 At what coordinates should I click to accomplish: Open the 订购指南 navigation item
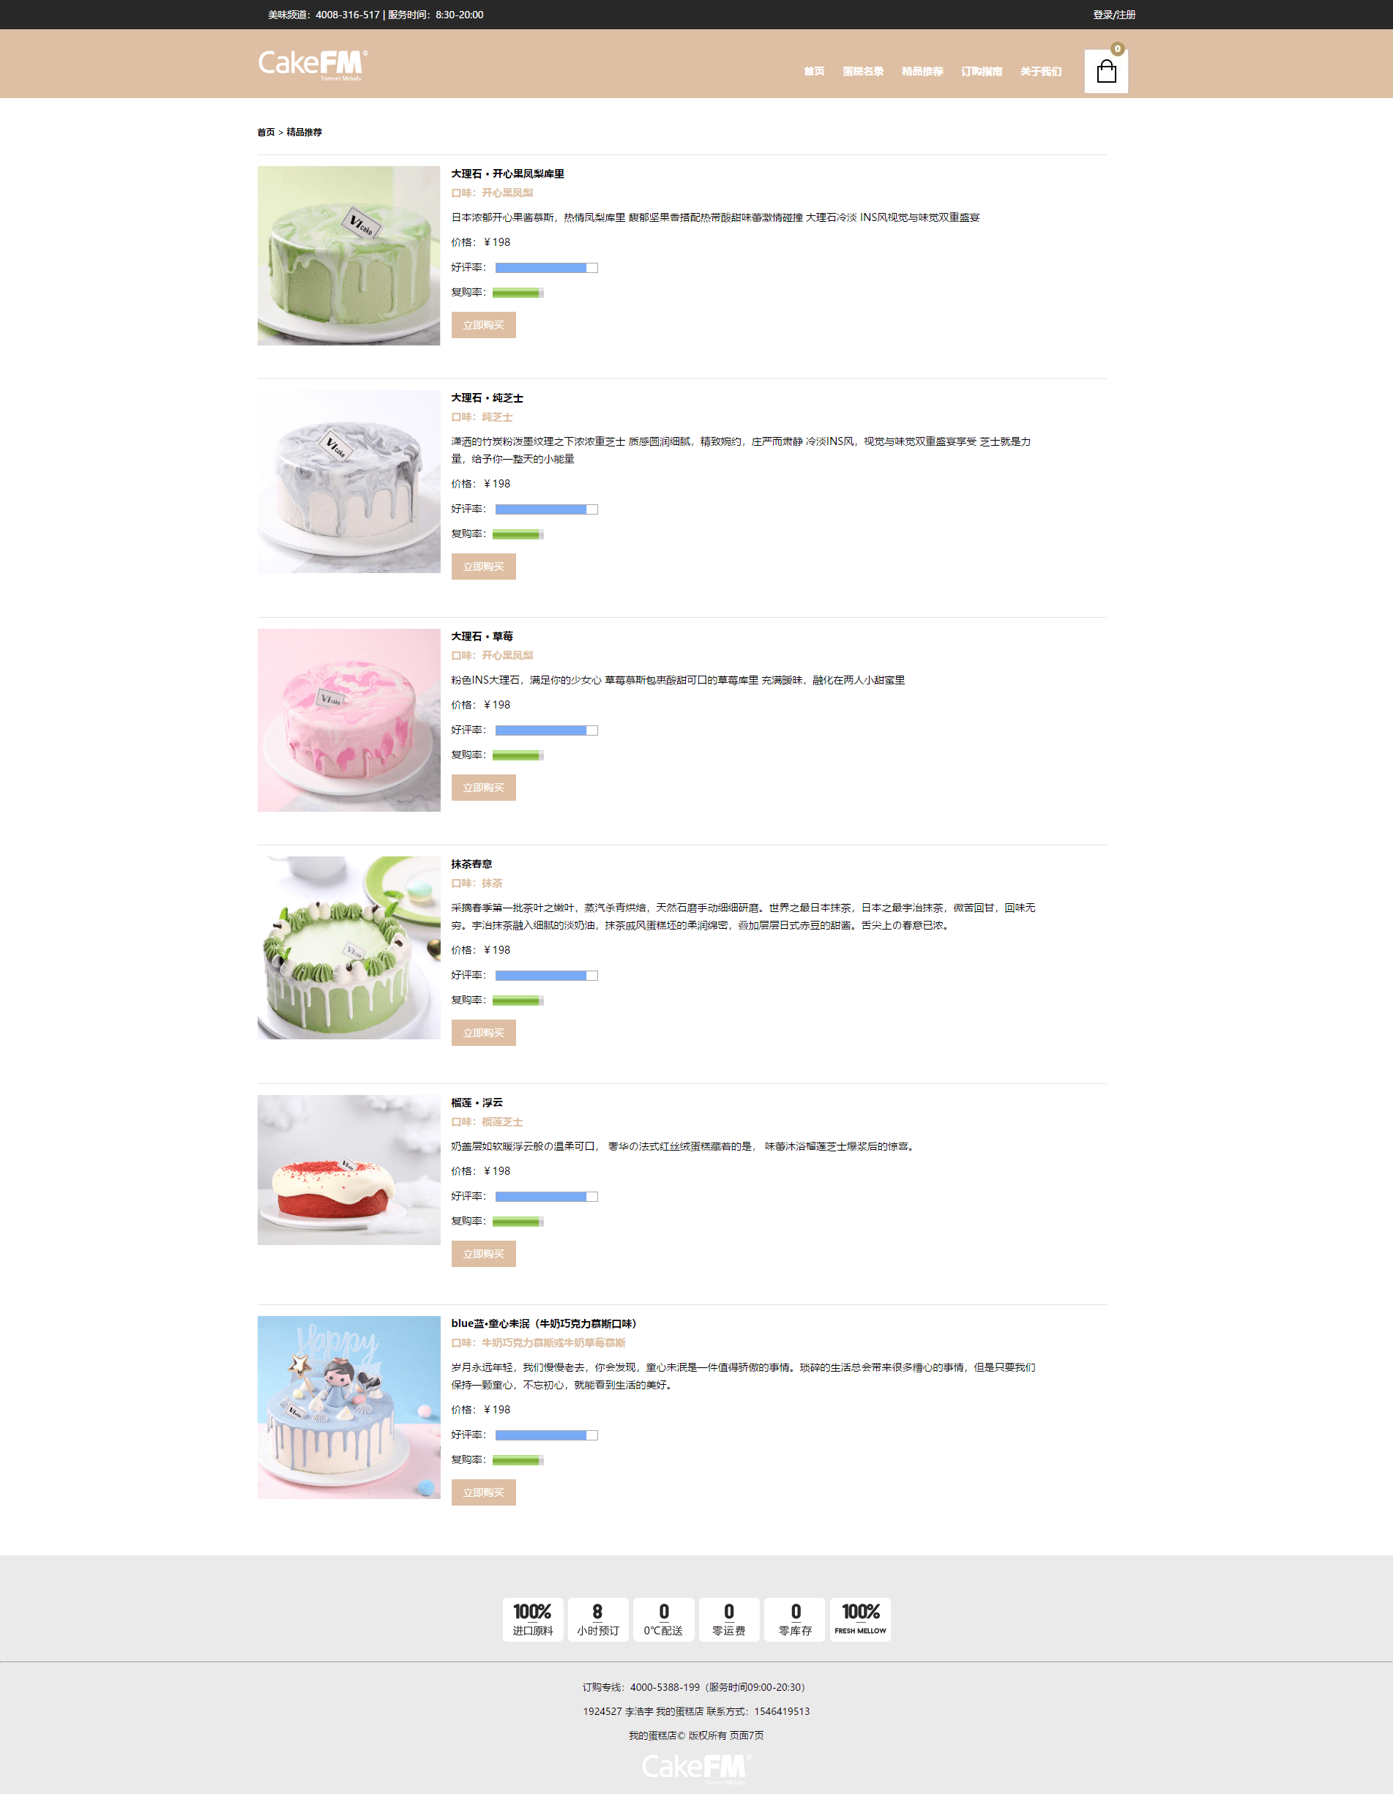click(x=982, y=72)
